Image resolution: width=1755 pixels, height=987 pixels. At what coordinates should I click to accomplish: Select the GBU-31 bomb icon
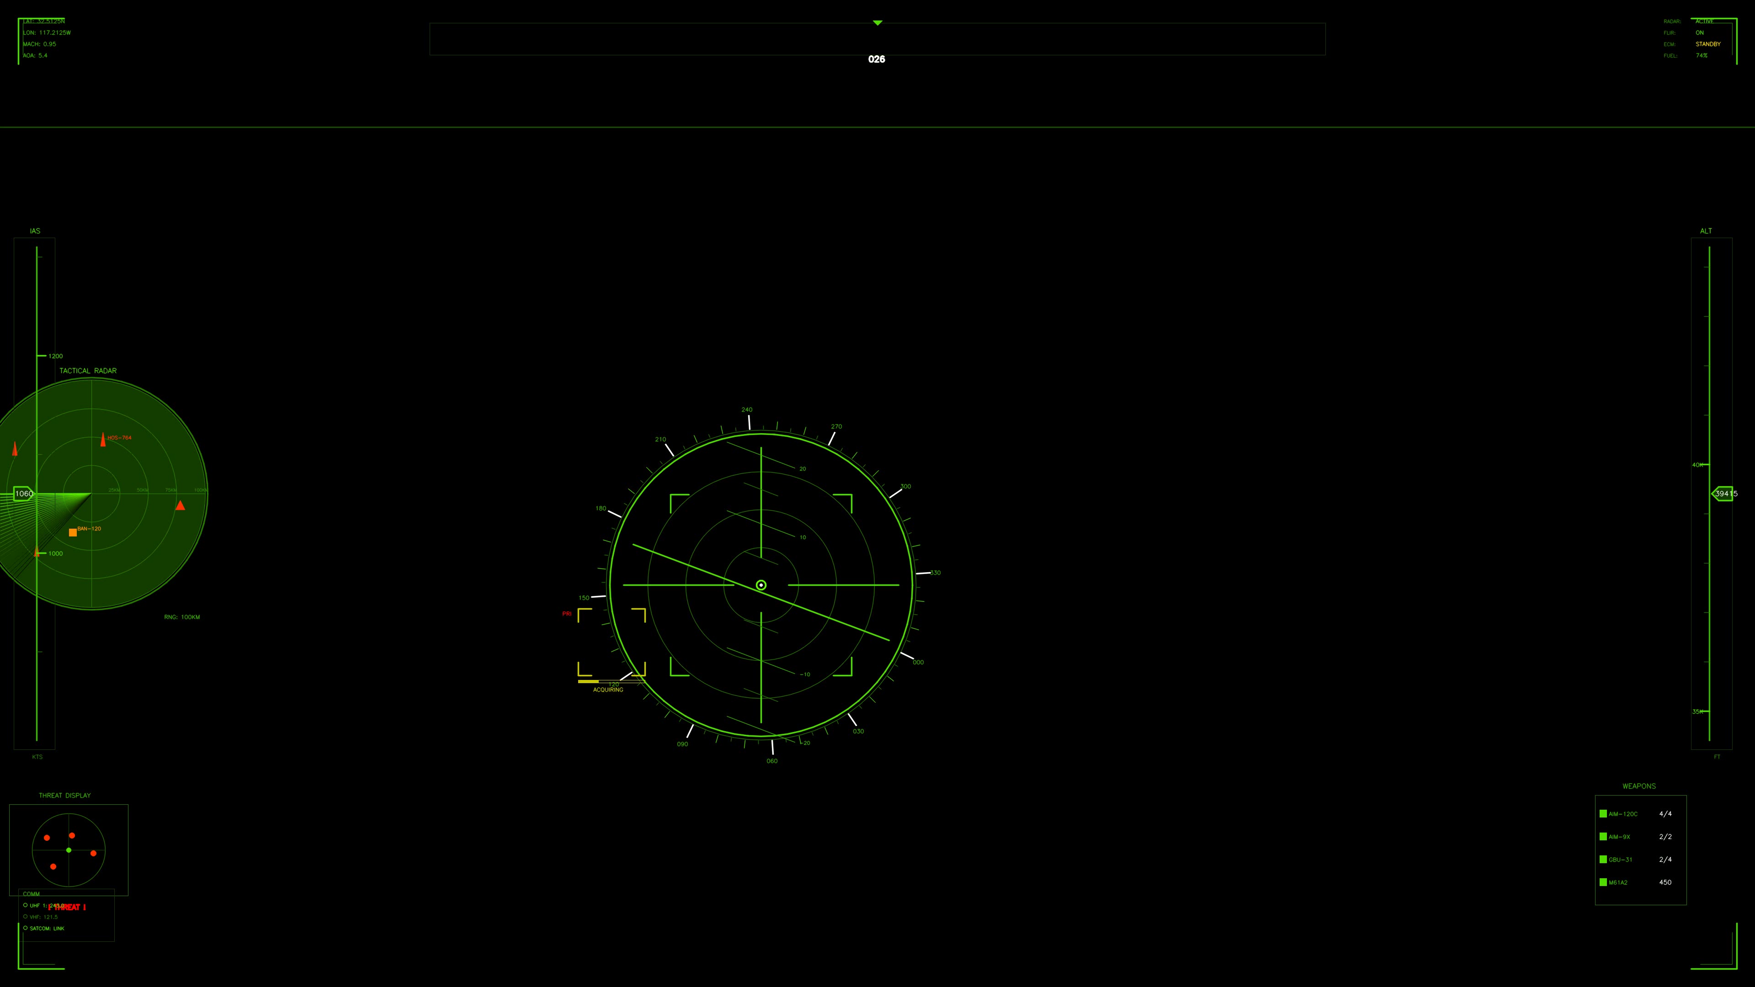[1605, 859]
